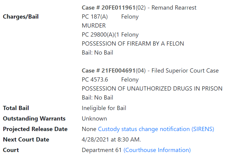Click the PC 4573.6 charge code
Image resolution: width=234 pixels, height=164 pixels.
[95, 80]
